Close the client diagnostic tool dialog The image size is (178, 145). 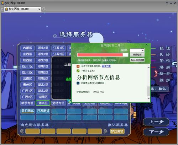click(146, 45)
